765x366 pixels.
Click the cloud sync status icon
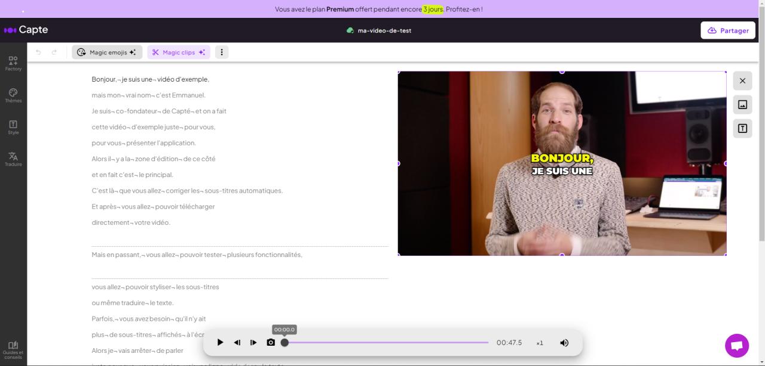point(350,30)
